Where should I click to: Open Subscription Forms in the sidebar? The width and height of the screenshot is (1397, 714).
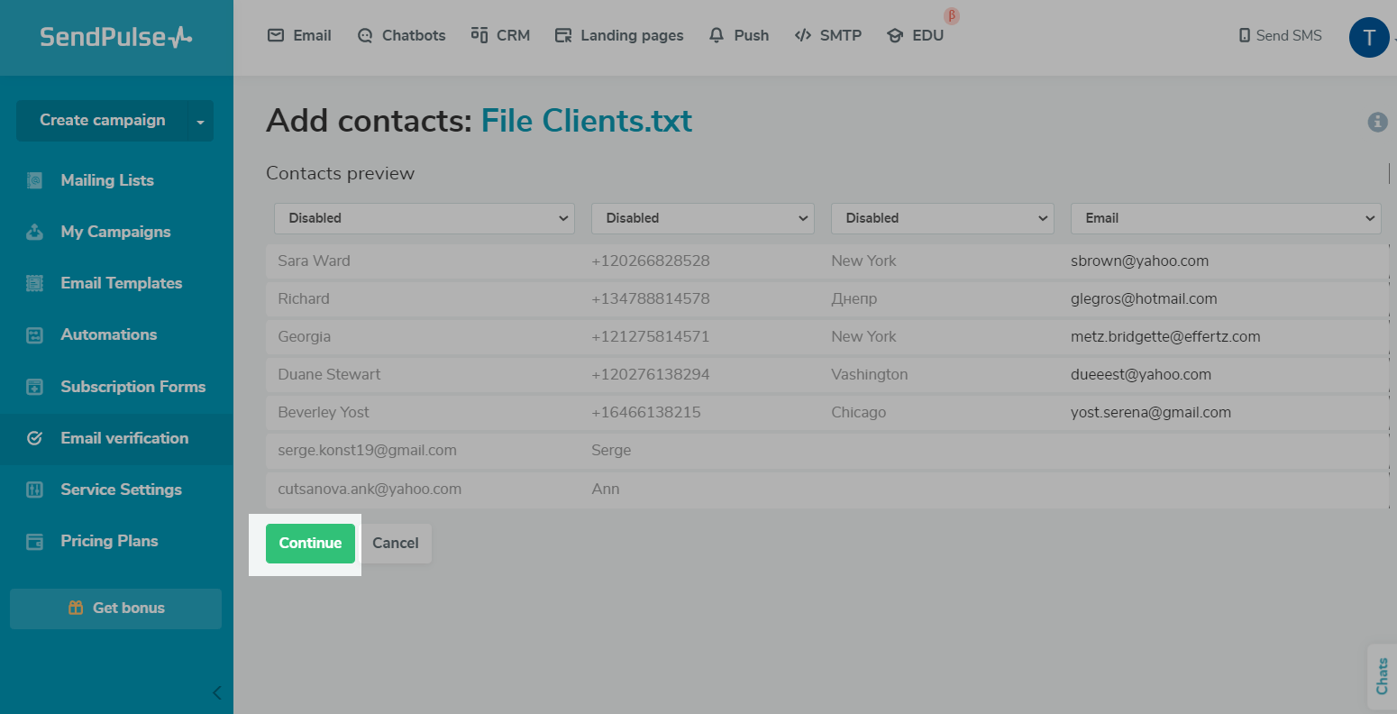pyautogui.click(x=133, y=387)
